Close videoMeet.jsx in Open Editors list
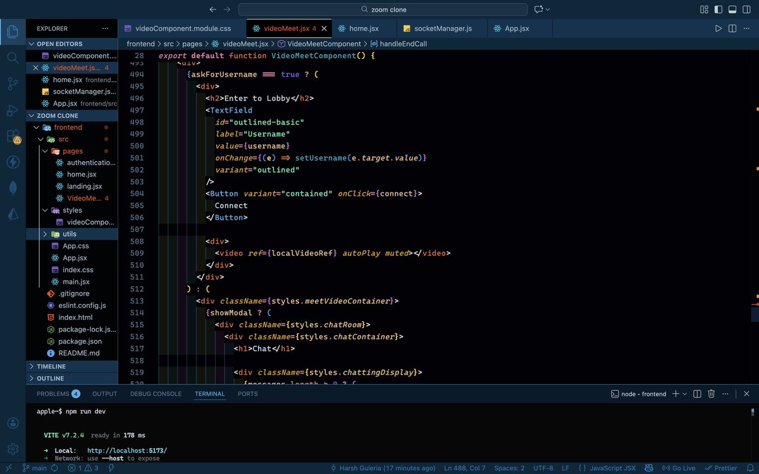Screen dimensions: 759x474 [x=36, y=68]
